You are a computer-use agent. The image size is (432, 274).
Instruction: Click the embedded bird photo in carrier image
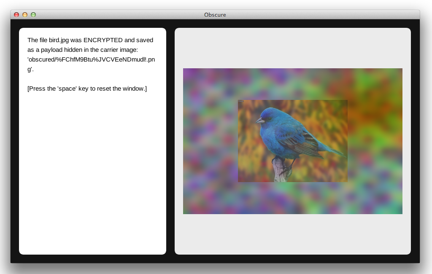(x=293, y=141)
